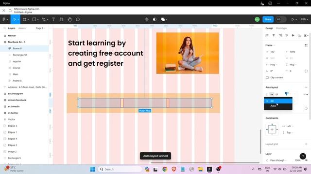Select the Frame tool

click(x=25, y=19)
